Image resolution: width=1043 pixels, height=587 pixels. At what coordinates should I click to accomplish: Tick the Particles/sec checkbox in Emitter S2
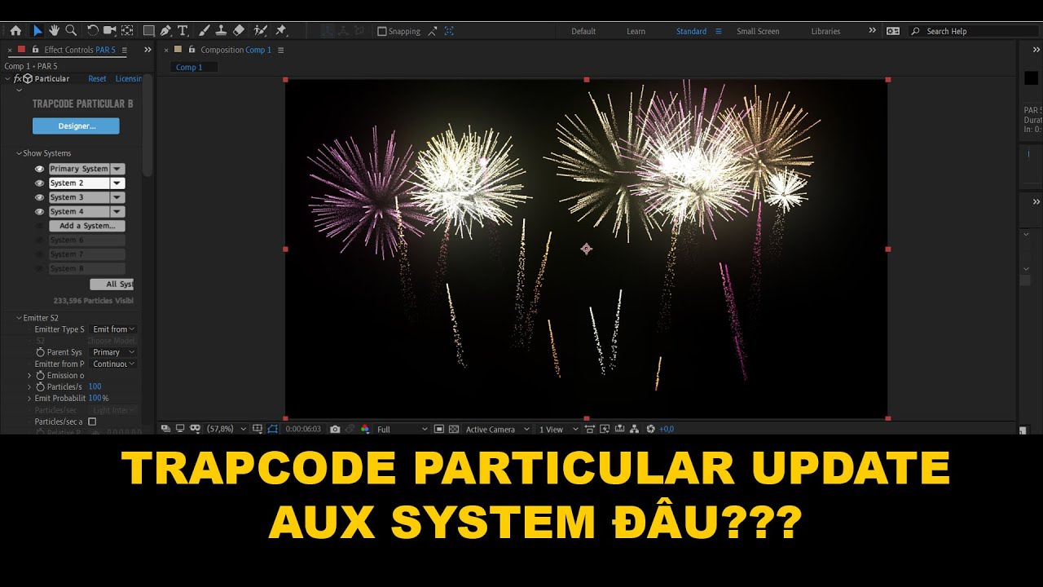[92, 421]
